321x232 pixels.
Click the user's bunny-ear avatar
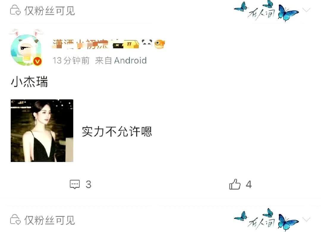pyautogui.click(x=27, y=47)
